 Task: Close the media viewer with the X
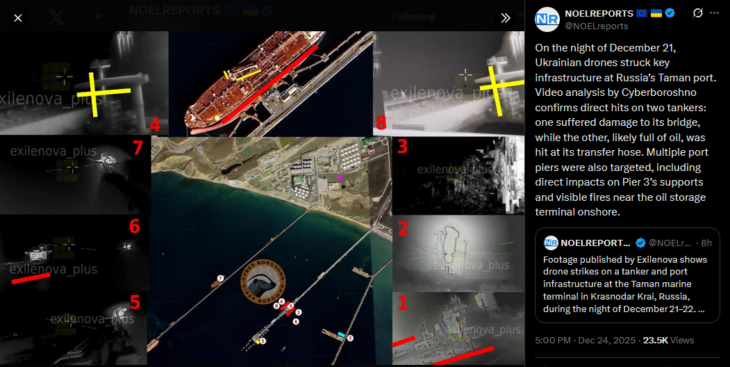(x=17, y=18)
